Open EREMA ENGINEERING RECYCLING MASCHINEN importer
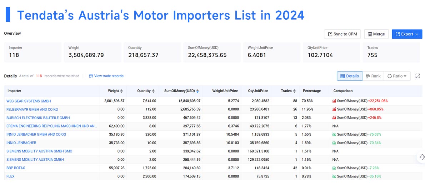Viewport: 425px width, 185px height. tap(51, 126)
